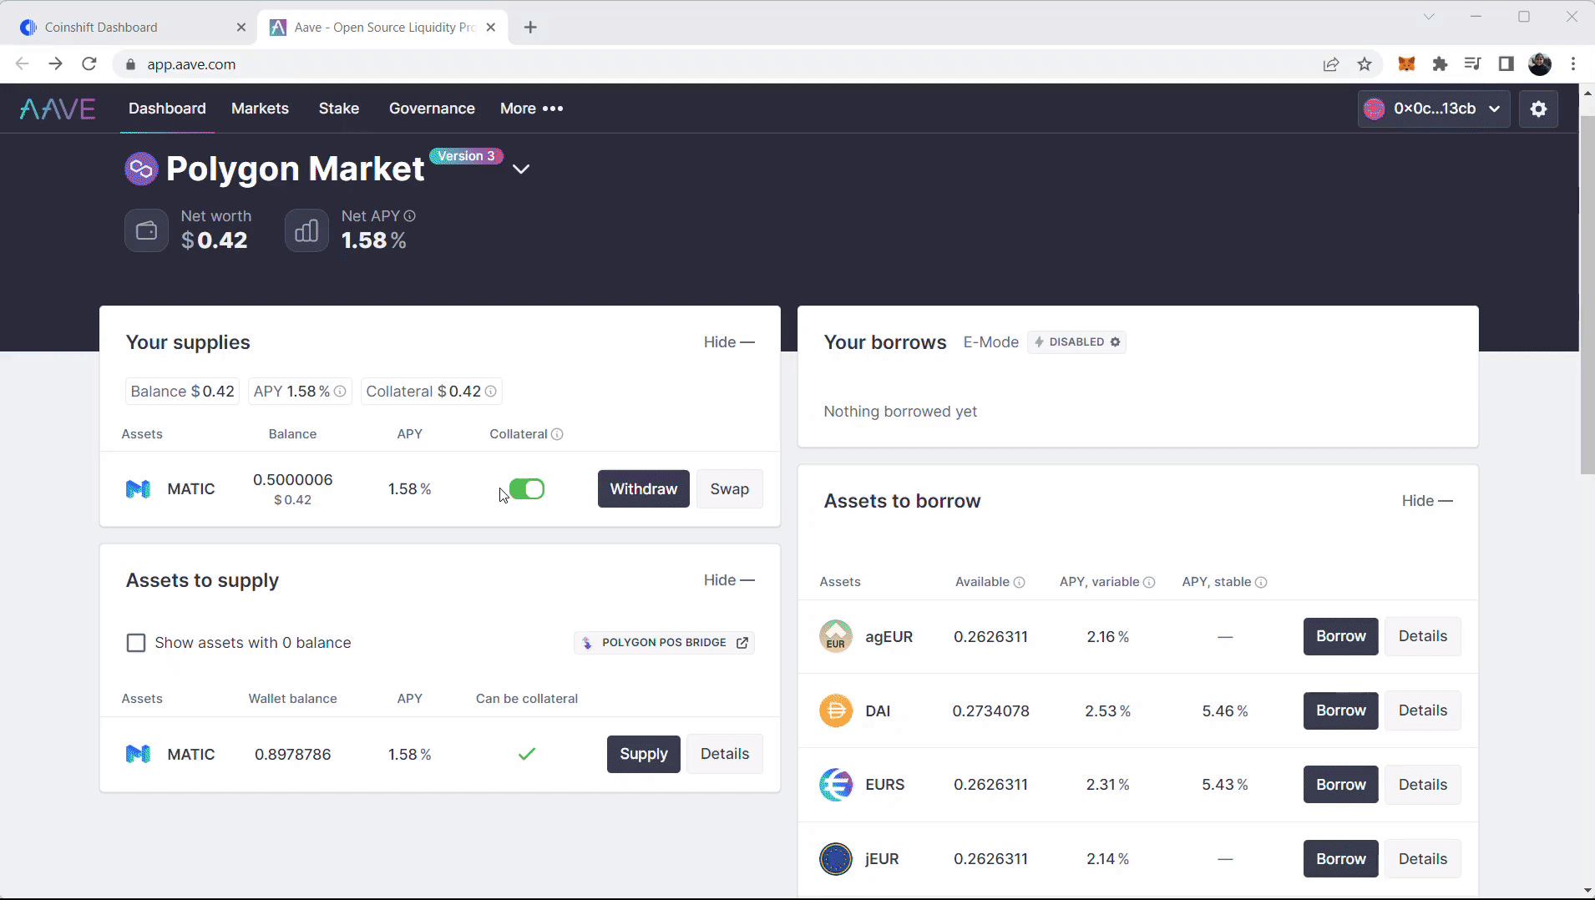Open Details for EURS
This screenshot has height=900, width=1595.
click(1422, 785)
